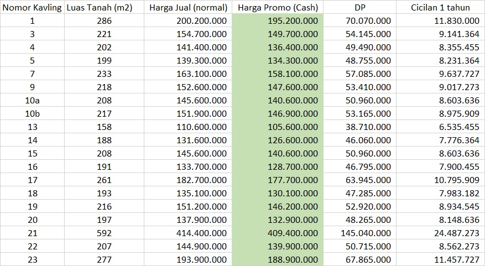Select the normal price cell 110.600.000

point(188,127)
